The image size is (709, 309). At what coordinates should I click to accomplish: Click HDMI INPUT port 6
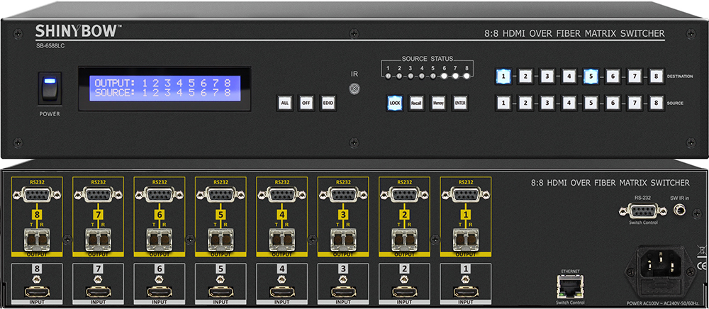159,291
